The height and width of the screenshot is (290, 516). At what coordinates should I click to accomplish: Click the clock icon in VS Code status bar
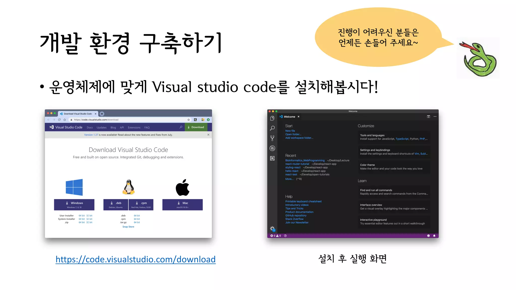click(285, 236)
